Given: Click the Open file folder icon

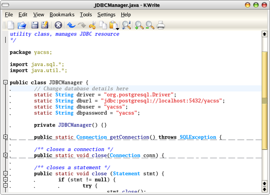Looking at the screenshot, I should 22,26.
